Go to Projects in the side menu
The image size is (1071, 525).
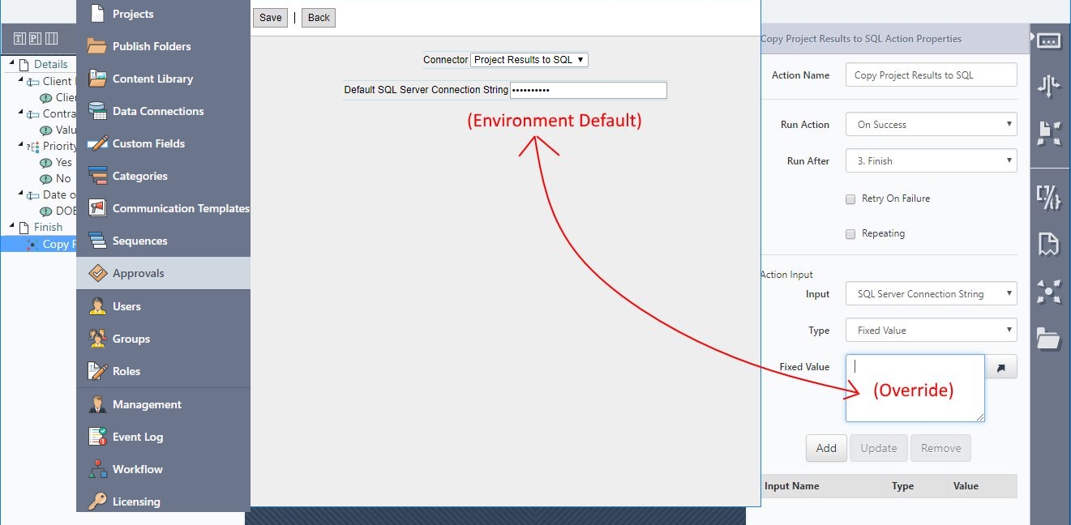(133, 14)
